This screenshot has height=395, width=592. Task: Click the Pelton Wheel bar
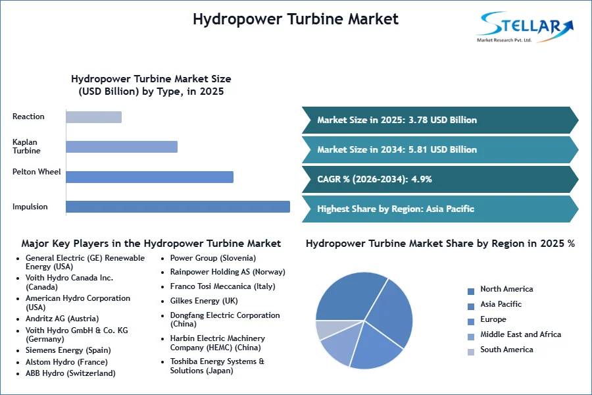[x=149, y=177]
